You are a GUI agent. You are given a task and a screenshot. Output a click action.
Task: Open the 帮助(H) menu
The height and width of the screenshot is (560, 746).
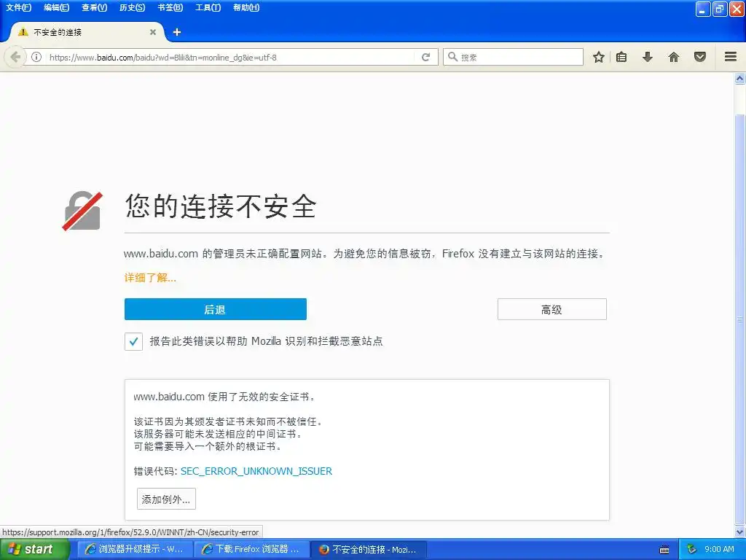(246, 7)
